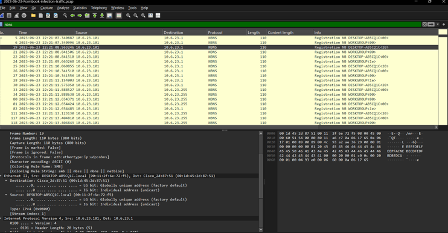Zoom in the main window text
Image resolution: width=448 pixels, height=233 pixels.
coord(128,16)
